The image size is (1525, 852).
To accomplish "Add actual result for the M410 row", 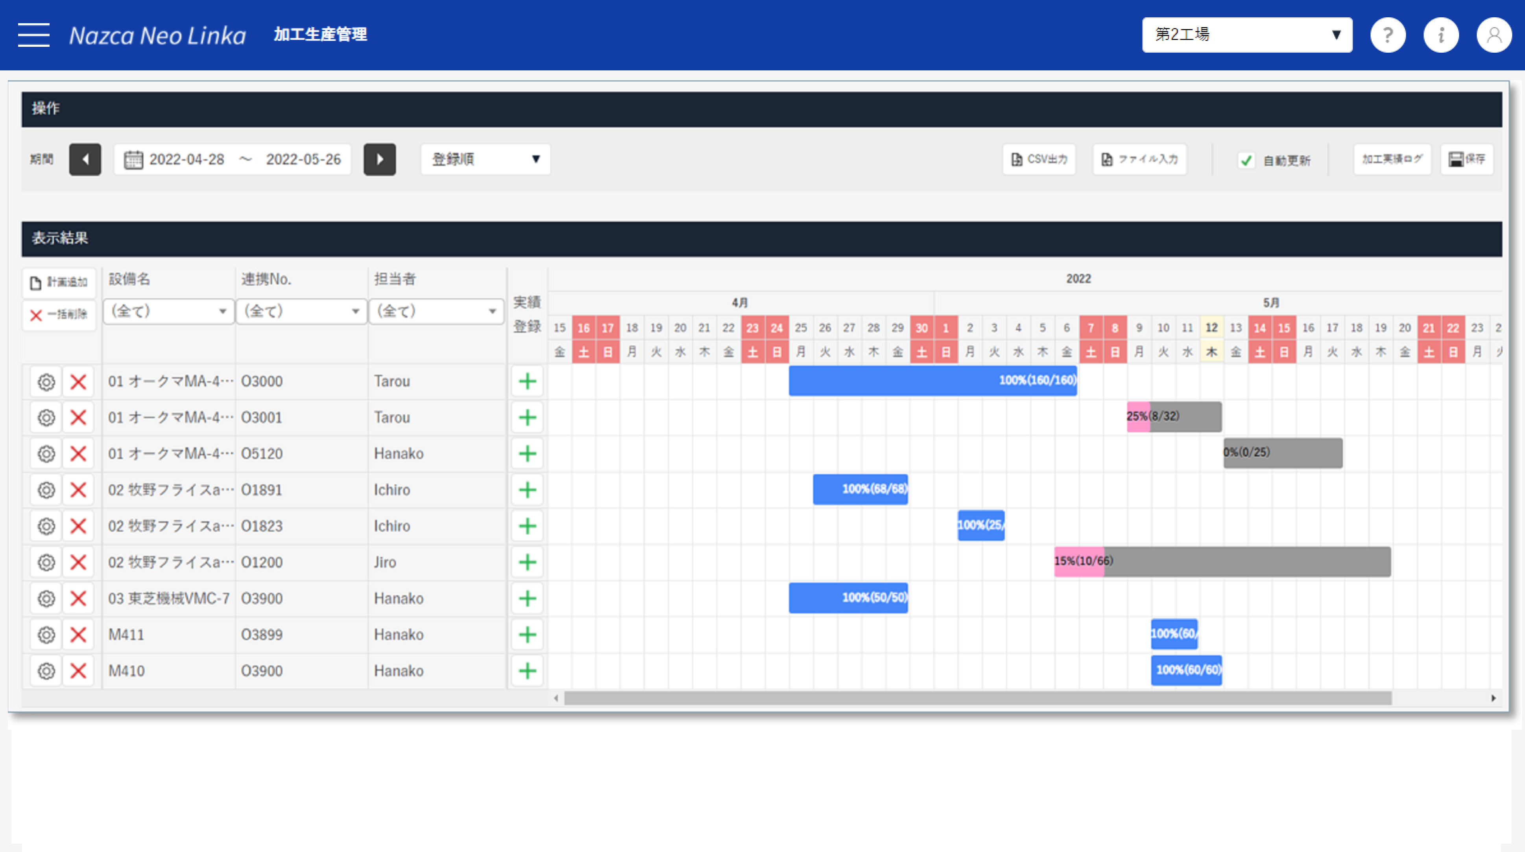I will [x=527, y=671].
